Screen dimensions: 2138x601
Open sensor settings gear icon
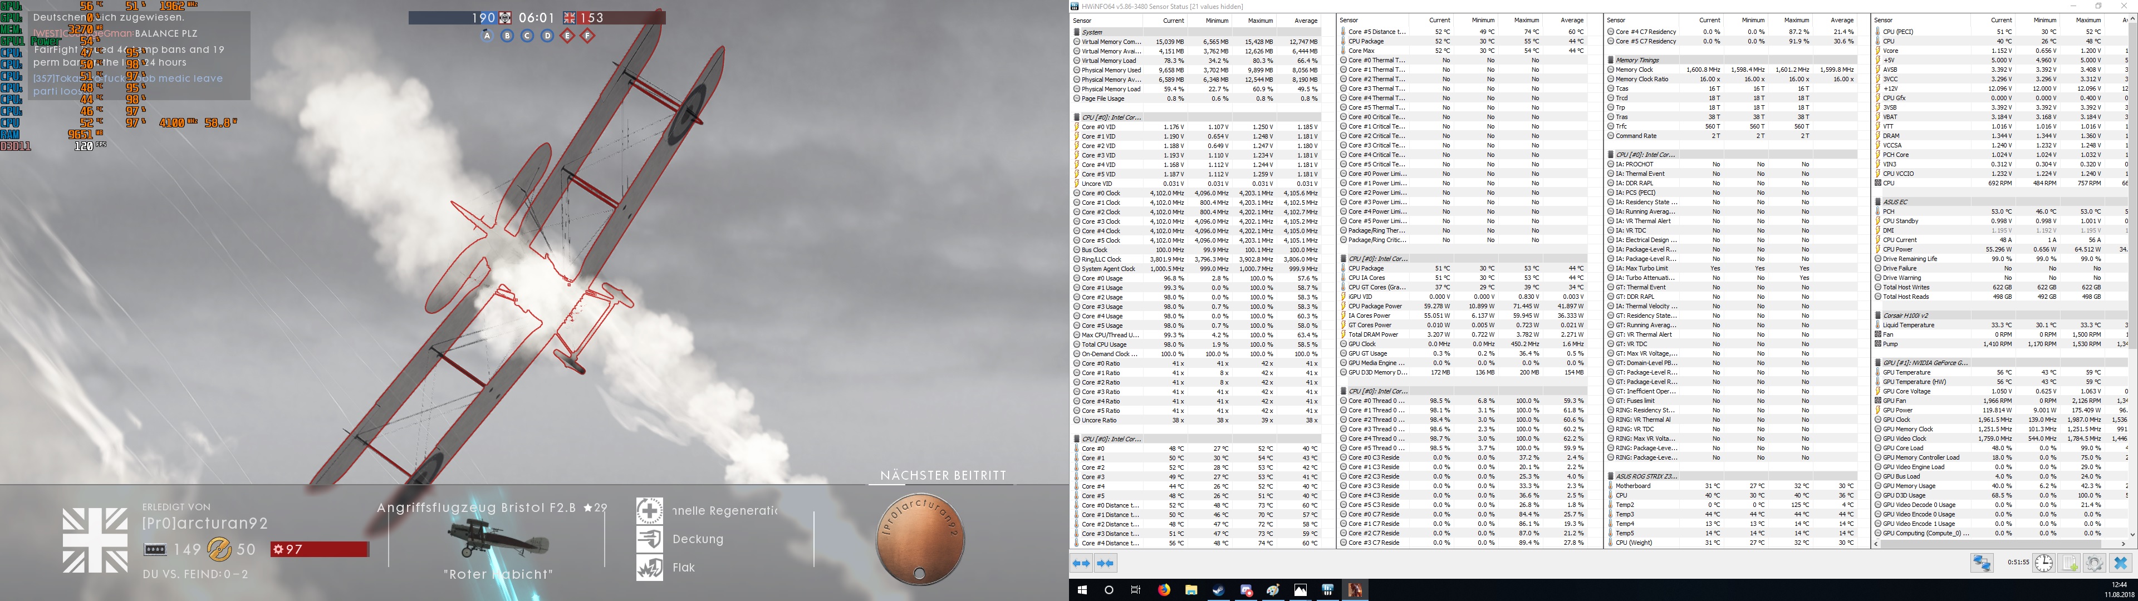[x=2094, y=564]
